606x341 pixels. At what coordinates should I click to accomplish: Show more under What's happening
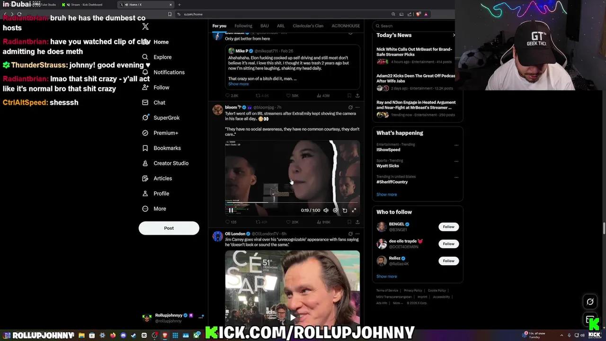click(387, 195)
